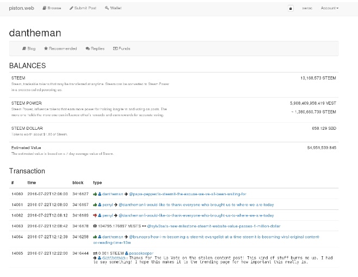Click the star icon beside Recommended
This screenshot has width=358, height=277.
[46, 49]
